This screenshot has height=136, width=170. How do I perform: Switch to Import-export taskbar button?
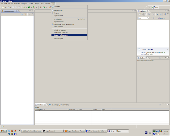[53, 131]
